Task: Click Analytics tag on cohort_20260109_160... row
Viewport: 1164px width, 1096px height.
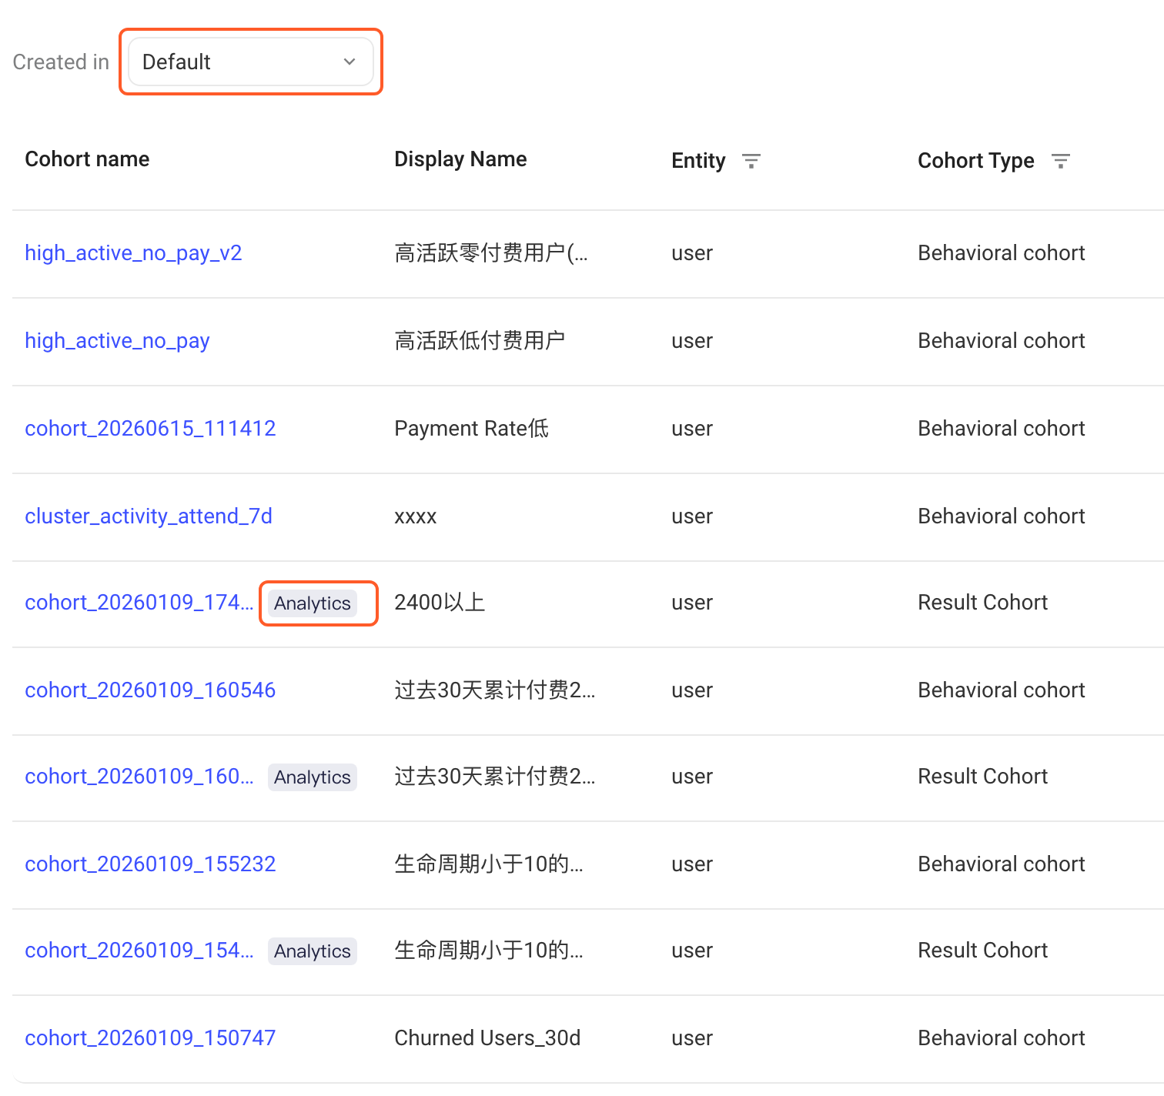Action: (313, 777)
